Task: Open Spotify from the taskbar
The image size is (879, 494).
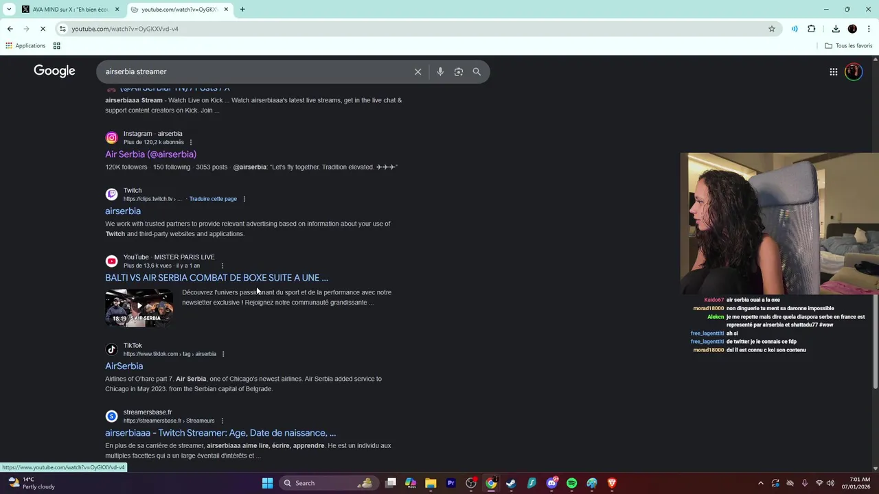Action: [572, 483]
